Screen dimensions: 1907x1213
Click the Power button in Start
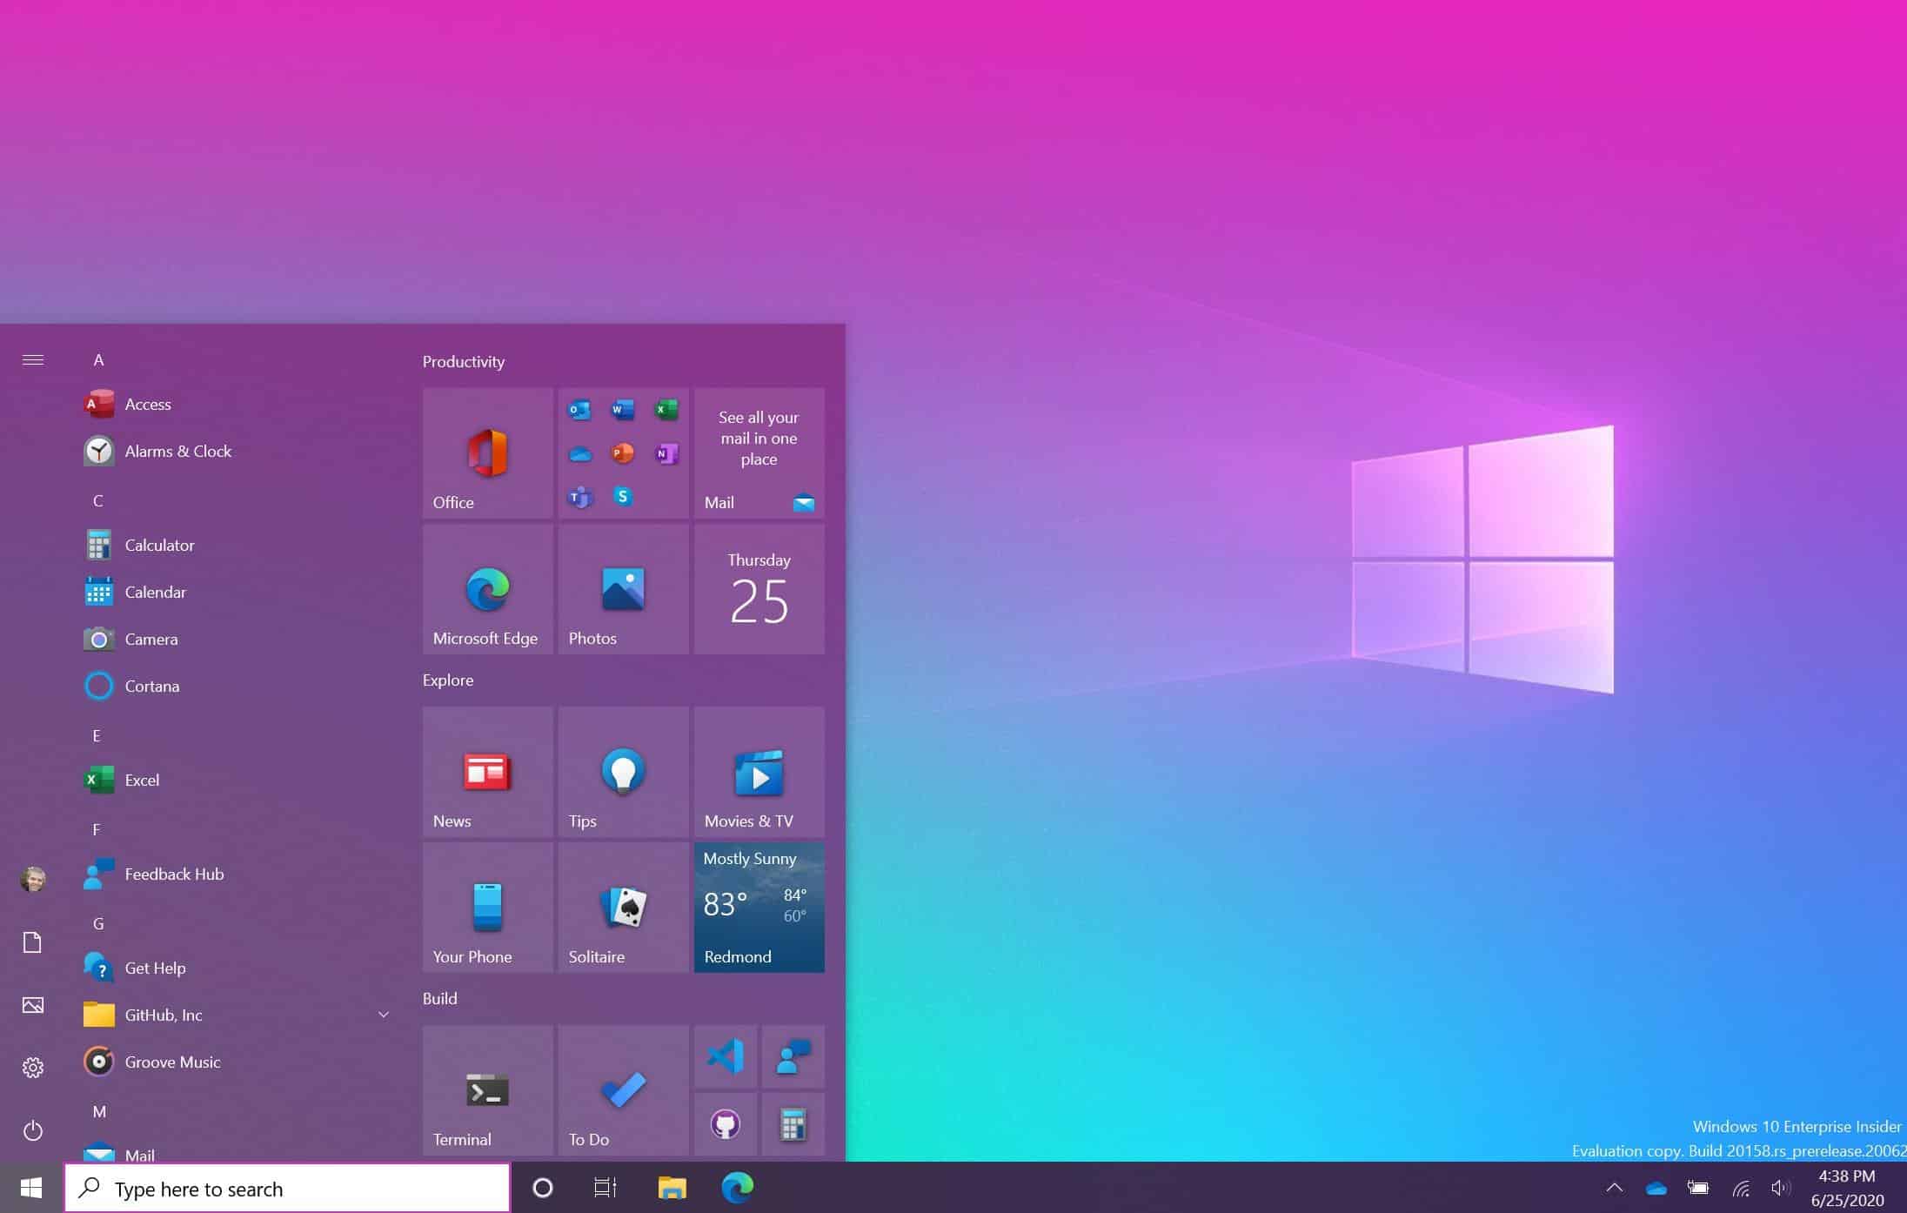[x=33, y=1130]
